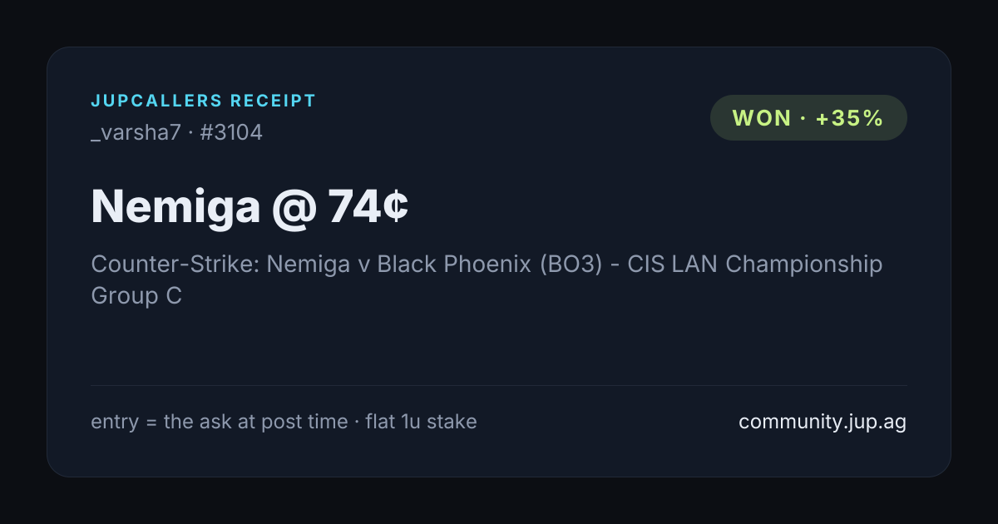998x524 pixels.
Task: Open the community.jup.ag link
Action: (823, 422)
